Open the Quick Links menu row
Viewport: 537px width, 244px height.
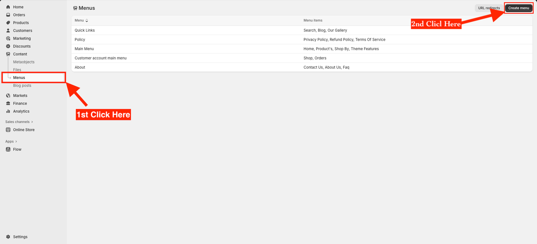[x=85, y=30]
